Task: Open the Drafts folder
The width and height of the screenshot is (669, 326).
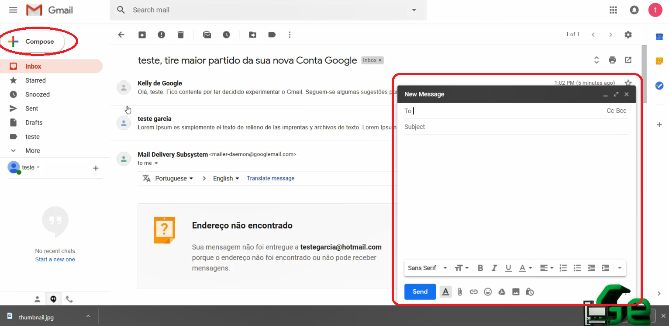Action: tap(51, 122)
